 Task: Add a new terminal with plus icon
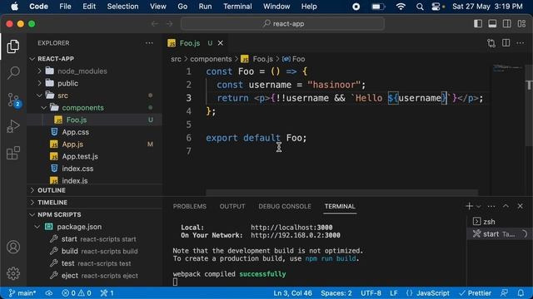coord(469,206)
